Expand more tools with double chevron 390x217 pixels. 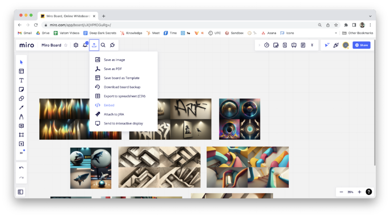pyautogui.click(x=22, y=153)
